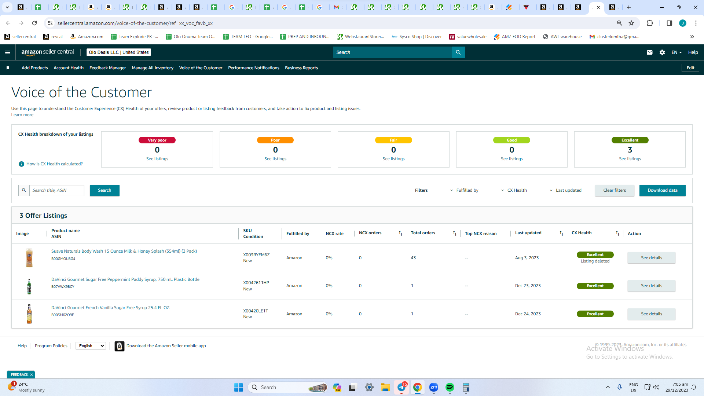Click the Learn more link
The image size is (704, 396).
pyautogui.click(x=22, y=115)
